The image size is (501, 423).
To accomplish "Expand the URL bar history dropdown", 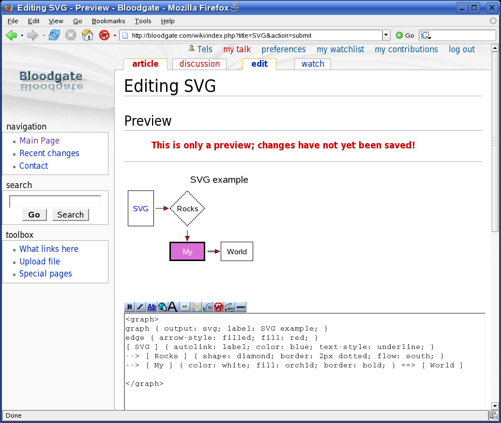I will pos(386,35).
